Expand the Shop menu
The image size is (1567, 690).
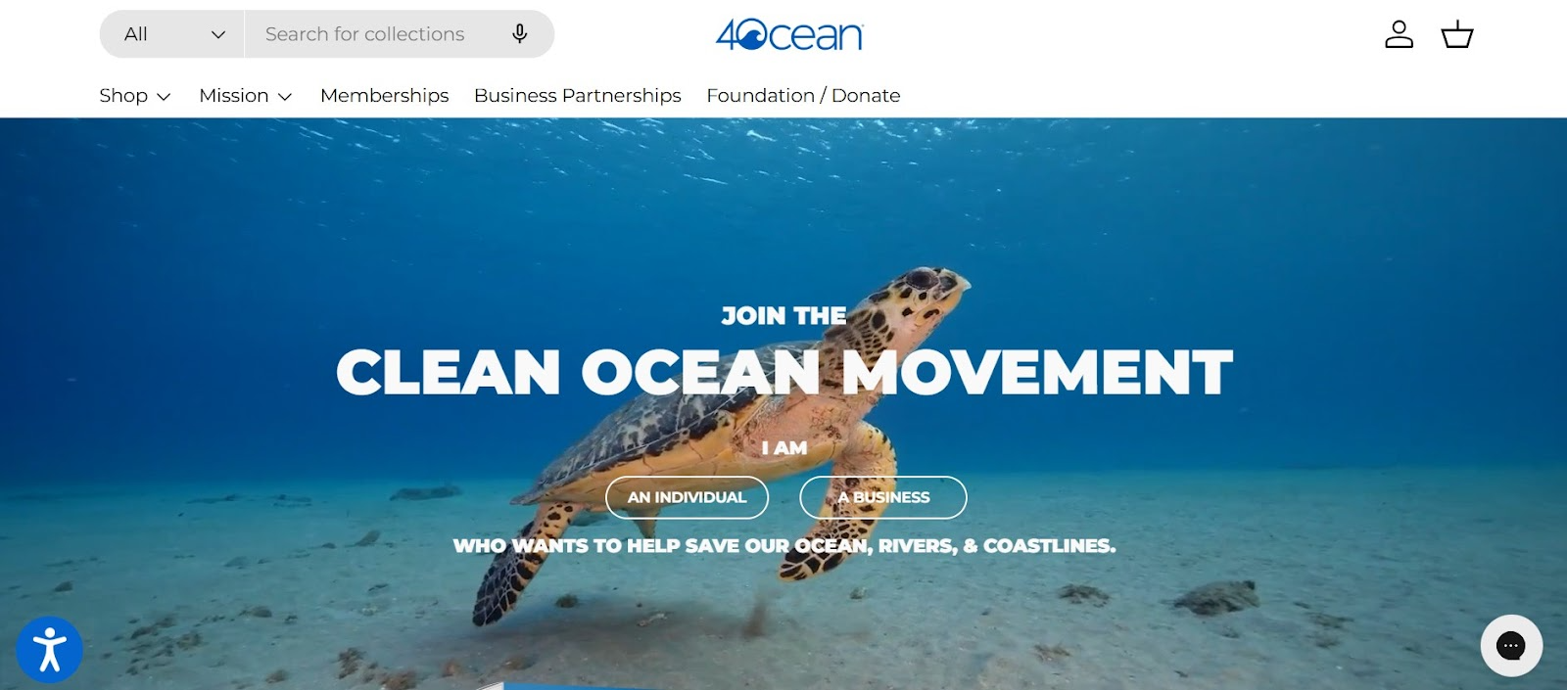135,96
